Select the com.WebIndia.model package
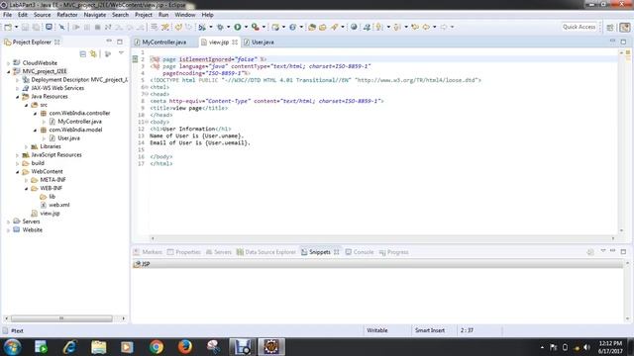Viewport: 634px width, 356px height. (x=75, y=130)
